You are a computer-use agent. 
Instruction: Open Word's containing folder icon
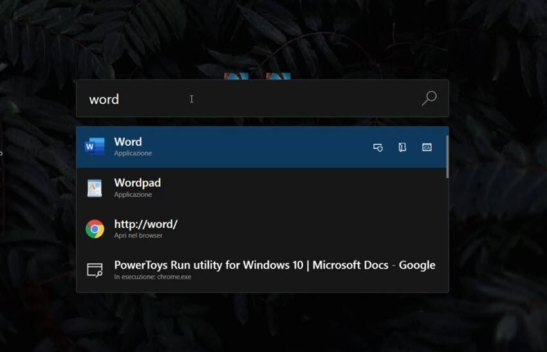click(x=402, y=147)
